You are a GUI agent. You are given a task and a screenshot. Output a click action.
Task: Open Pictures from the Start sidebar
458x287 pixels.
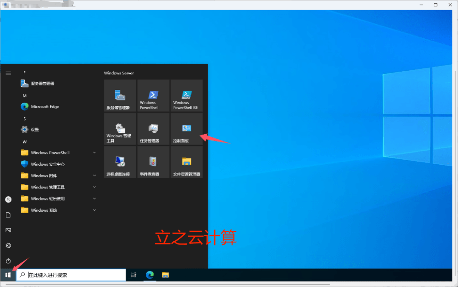coord(8,230)
